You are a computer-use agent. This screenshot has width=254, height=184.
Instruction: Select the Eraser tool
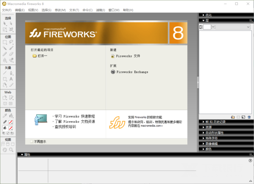11,54
